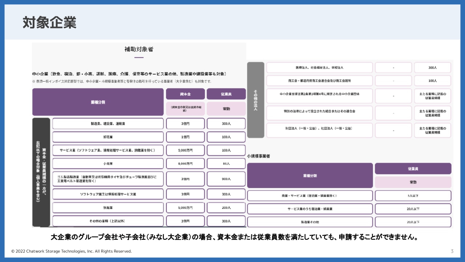Viewport: 465px width, 262px height.
Task: Click 主たる業種に記載の従業員規模 in the 中小企業団体 row
Action: pos(433,96)
